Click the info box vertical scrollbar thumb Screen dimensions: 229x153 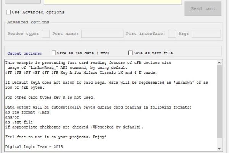tap(219, 101)
